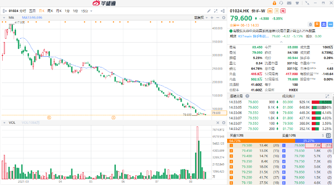Click the drawing pencil tool icon

coord(210,10)
